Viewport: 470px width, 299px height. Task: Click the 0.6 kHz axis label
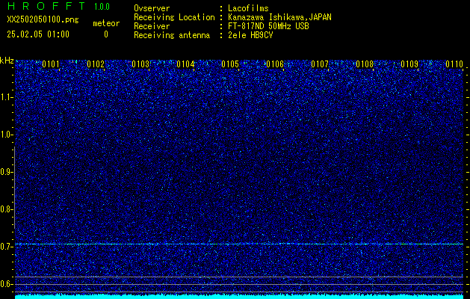(x=6, y=284)
